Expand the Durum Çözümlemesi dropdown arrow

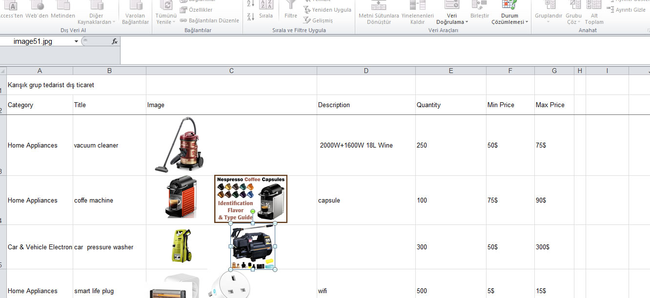(x=527, y=22)
